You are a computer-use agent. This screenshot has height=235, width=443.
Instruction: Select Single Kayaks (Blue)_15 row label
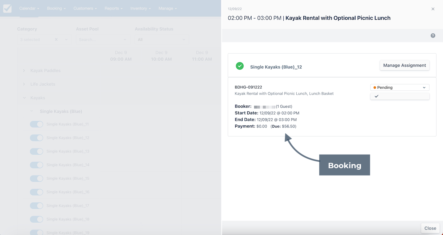(68, 178)
